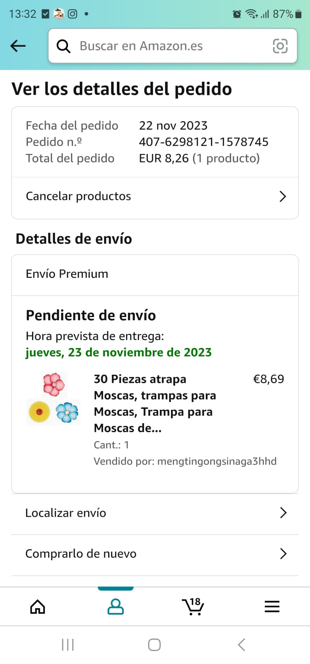The width and height of the screenshot is (310, 664).
Task: Open the 30 Piezas atrapa Moscas product title
Action: pos(155,403)
